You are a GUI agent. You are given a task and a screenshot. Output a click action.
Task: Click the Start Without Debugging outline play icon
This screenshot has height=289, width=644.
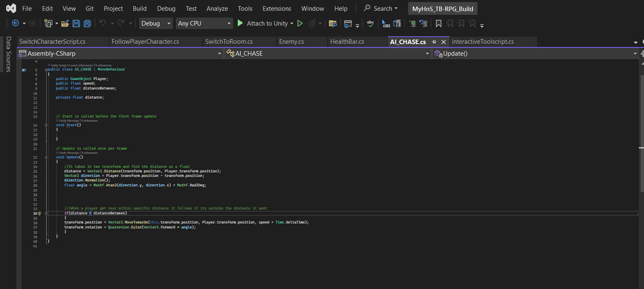tap(300, 23)
